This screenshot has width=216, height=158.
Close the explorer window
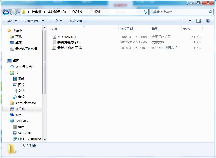208,3
